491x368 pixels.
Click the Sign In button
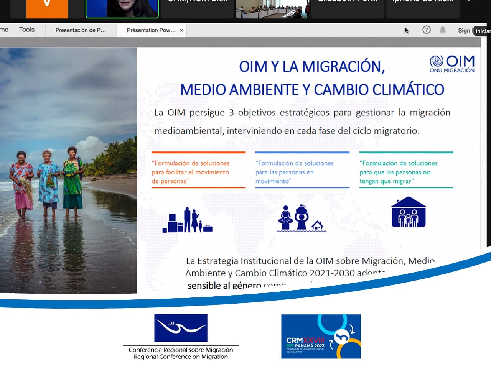tap(465, 30)
